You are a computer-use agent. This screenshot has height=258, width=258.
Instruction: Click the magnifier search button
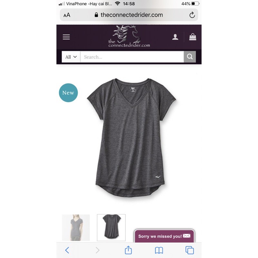click(190, 57)
